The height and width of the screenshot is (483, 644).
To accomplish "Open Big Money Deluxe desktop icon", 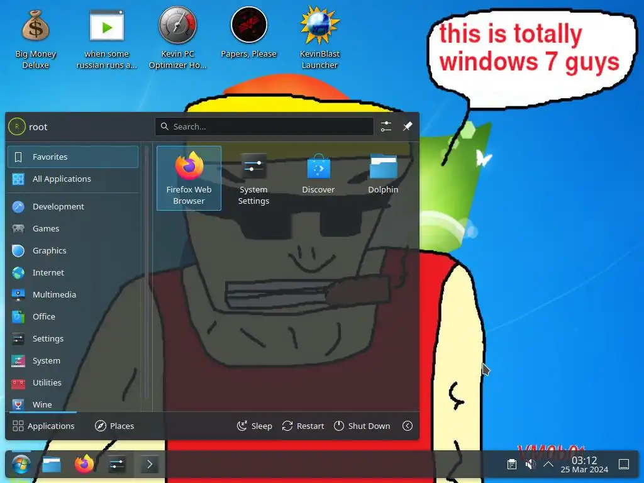I will pyautogui.click(x=35, y=39).
